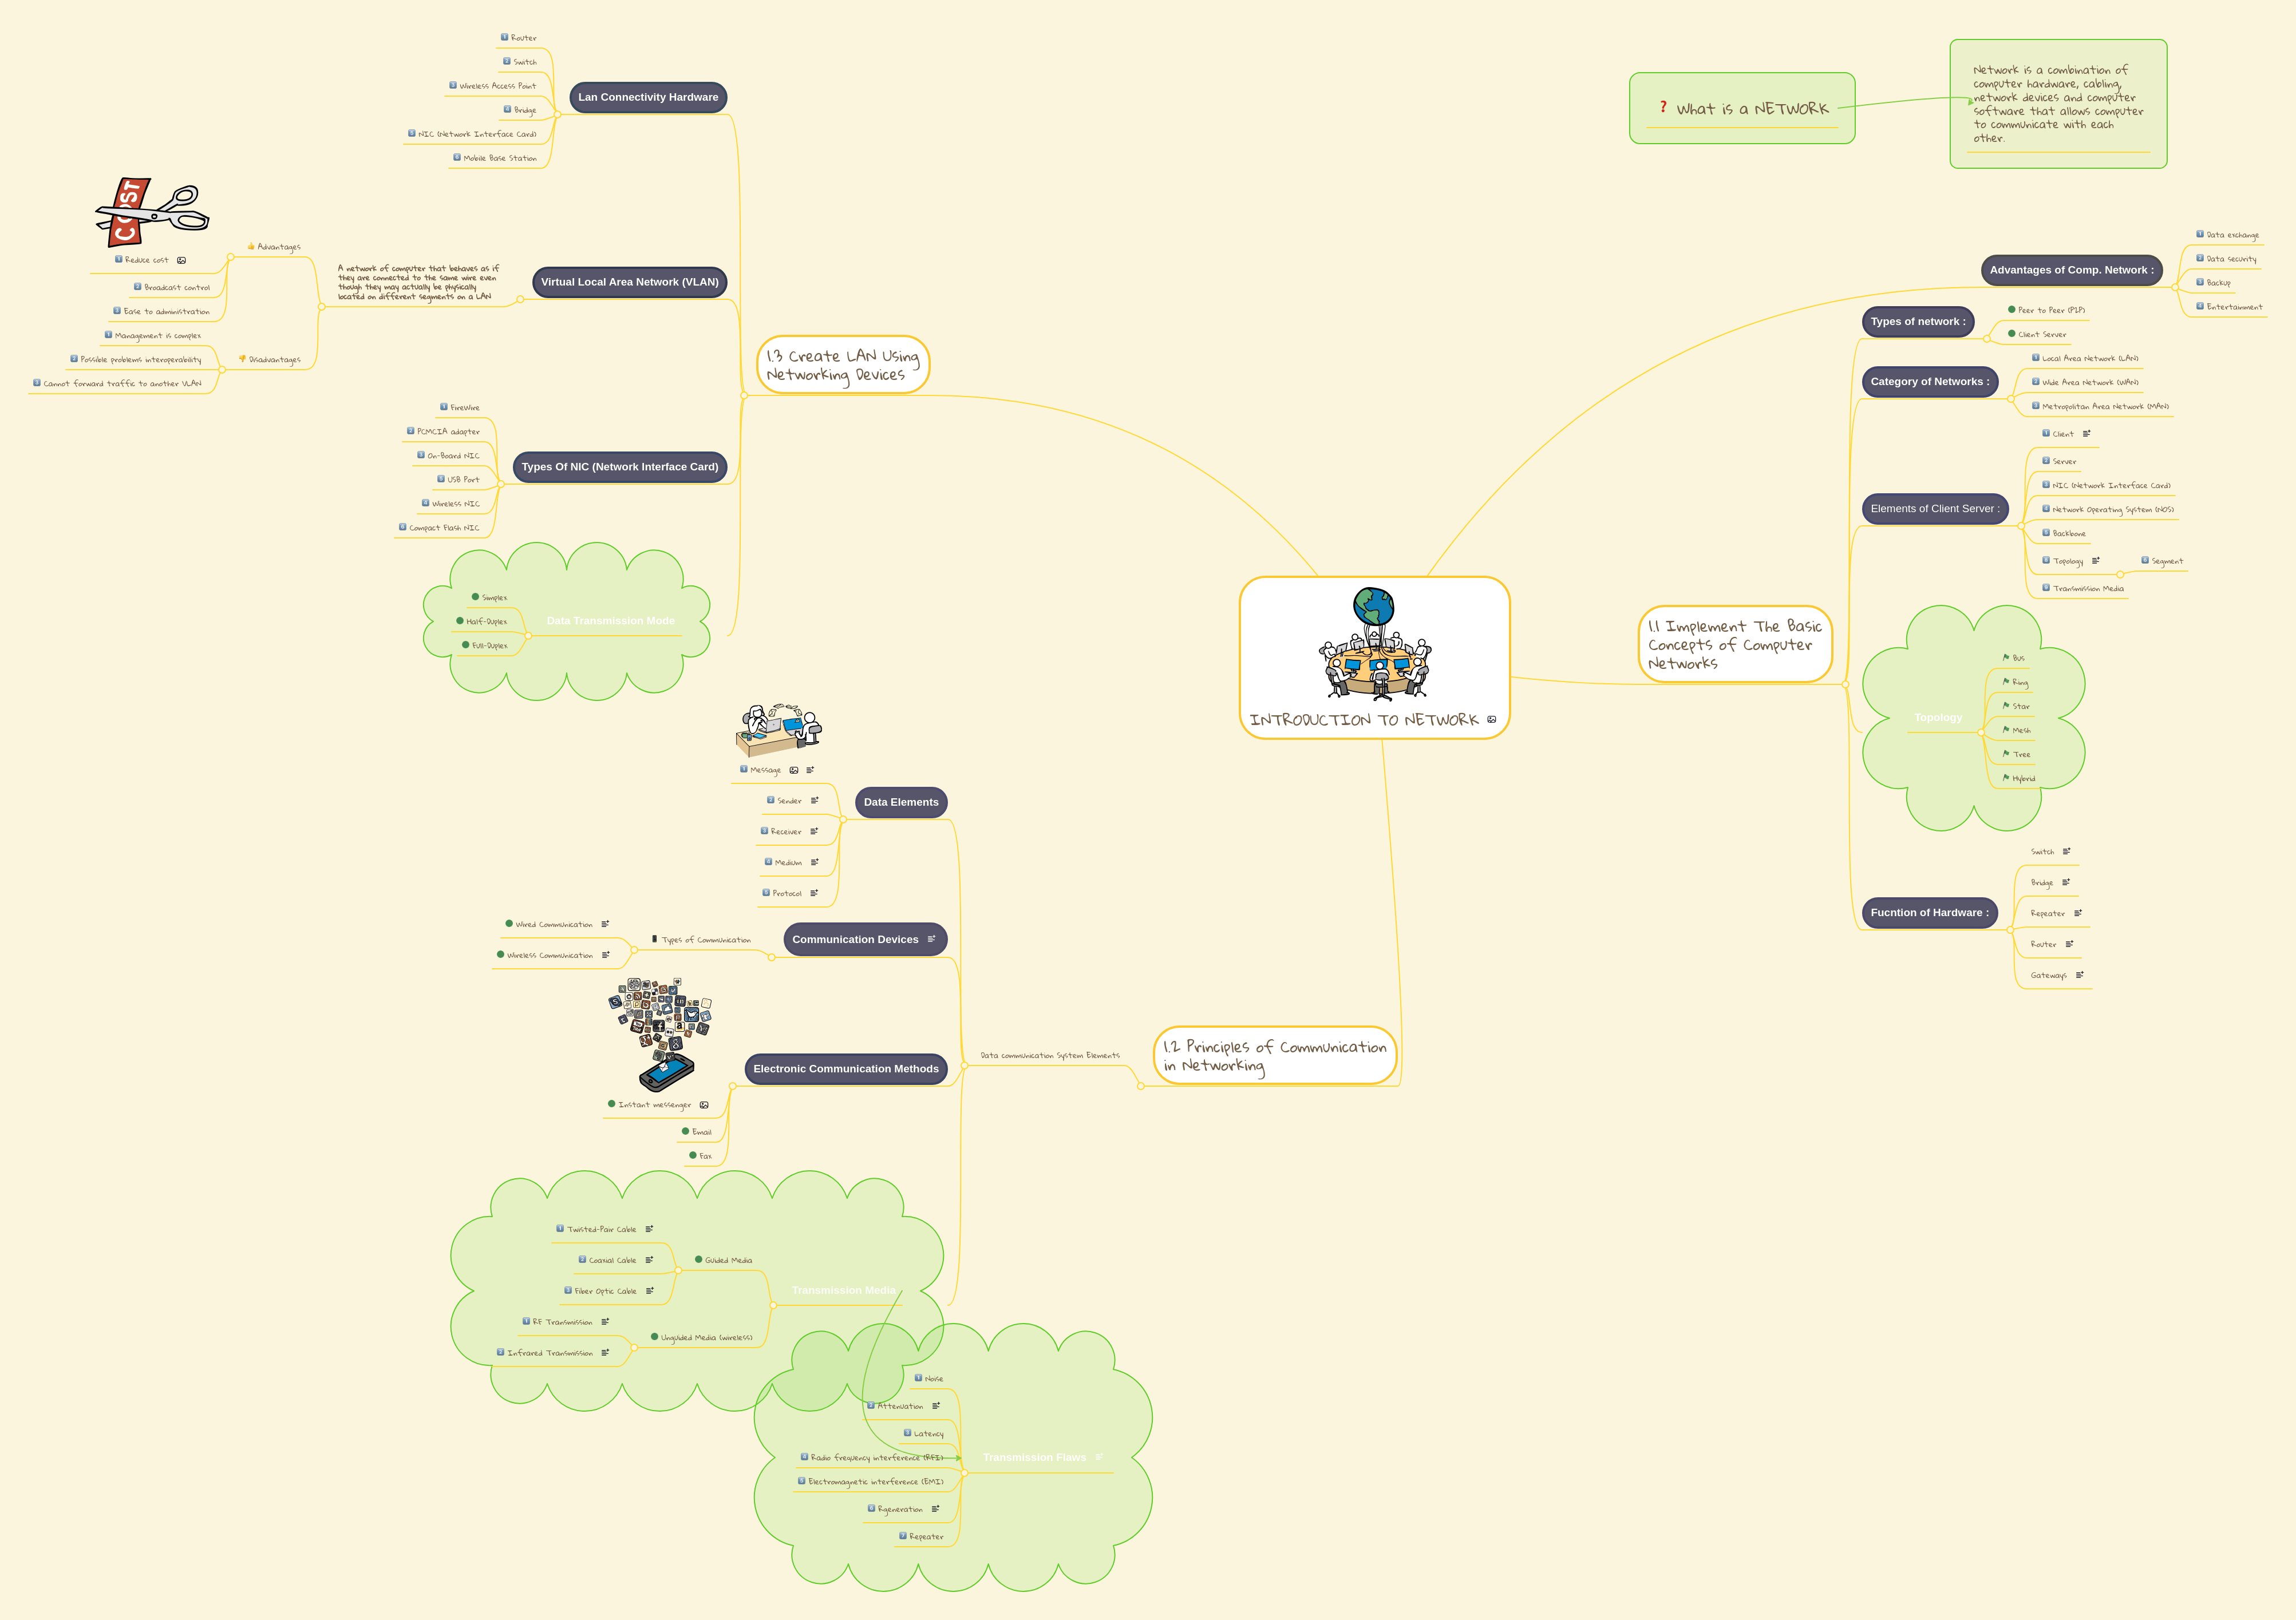Open the notes icon beside Gateways
2296x1620 pixels.
2080,976
